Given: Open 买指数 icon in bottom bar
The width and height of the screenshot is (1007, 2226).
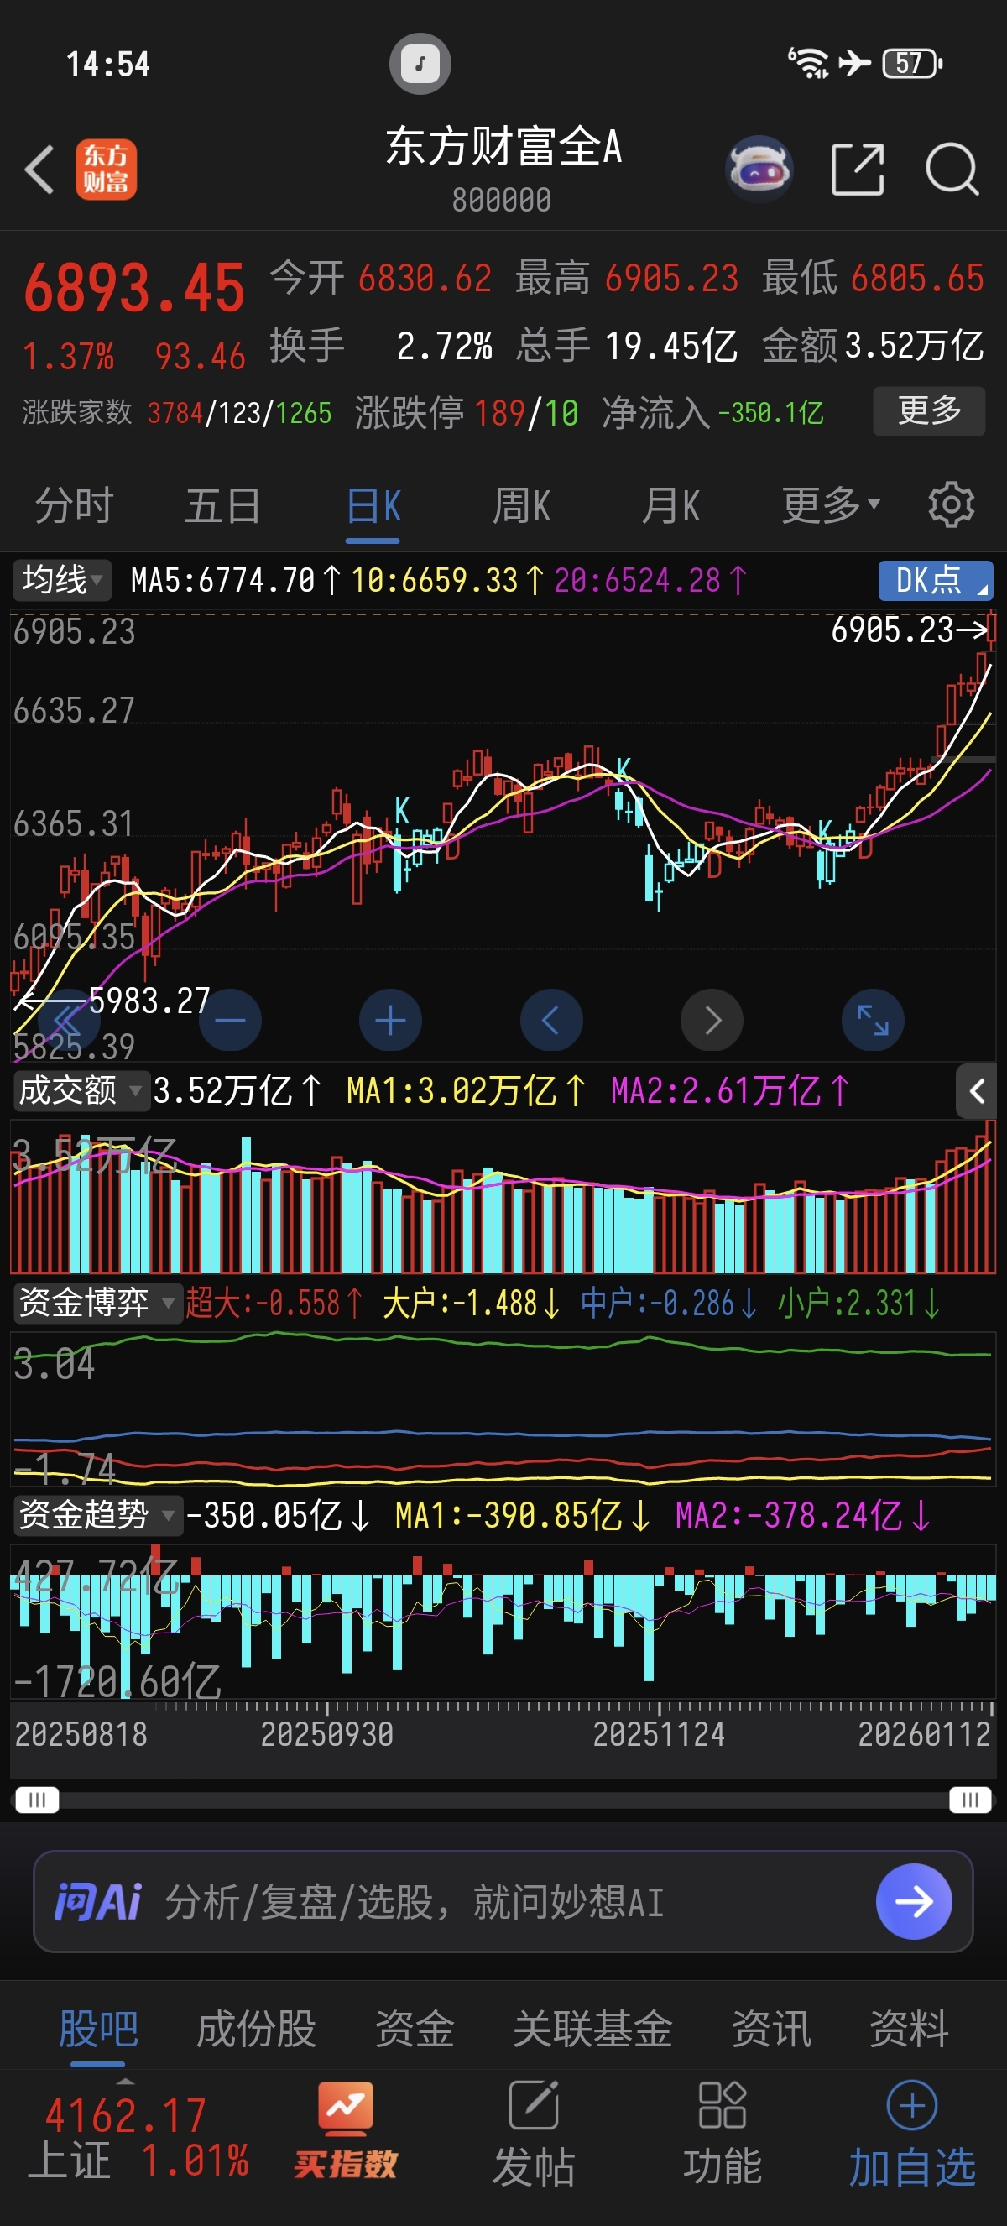Looking at the screenshot, I should (x=346, y=2129).
